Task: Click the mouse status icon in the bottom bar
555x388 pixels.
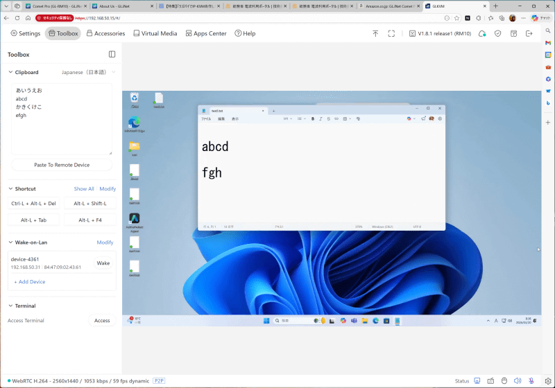Action: pyautogui.click(x=504, y=380)
